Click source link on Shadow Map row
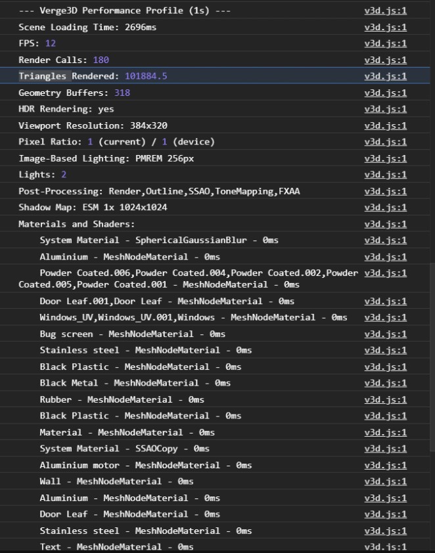This screenshot has width=435, height=553. 385,208
